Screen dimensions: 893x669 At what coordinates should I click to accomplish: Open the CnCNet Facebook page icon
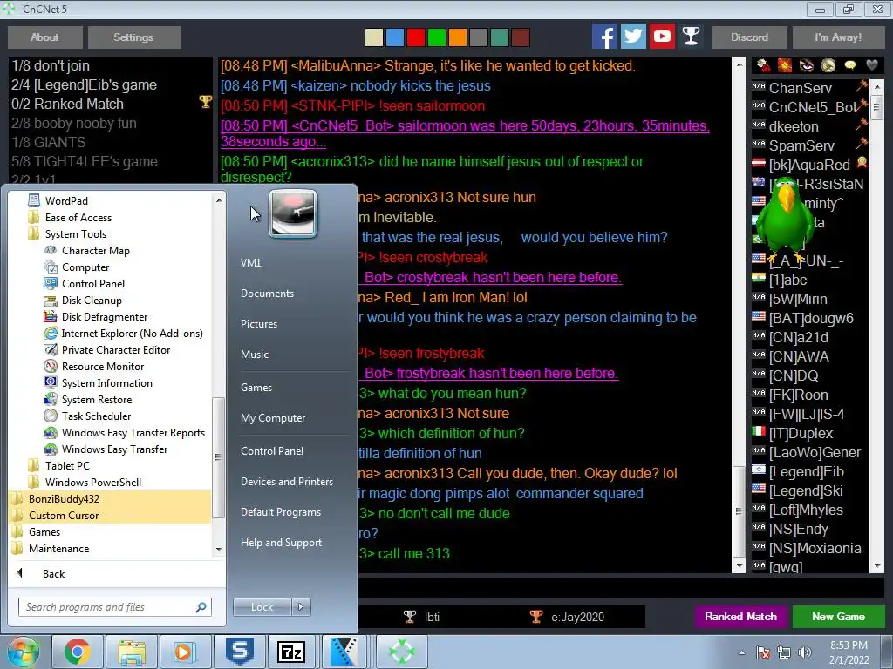click(x=605, y=37)
